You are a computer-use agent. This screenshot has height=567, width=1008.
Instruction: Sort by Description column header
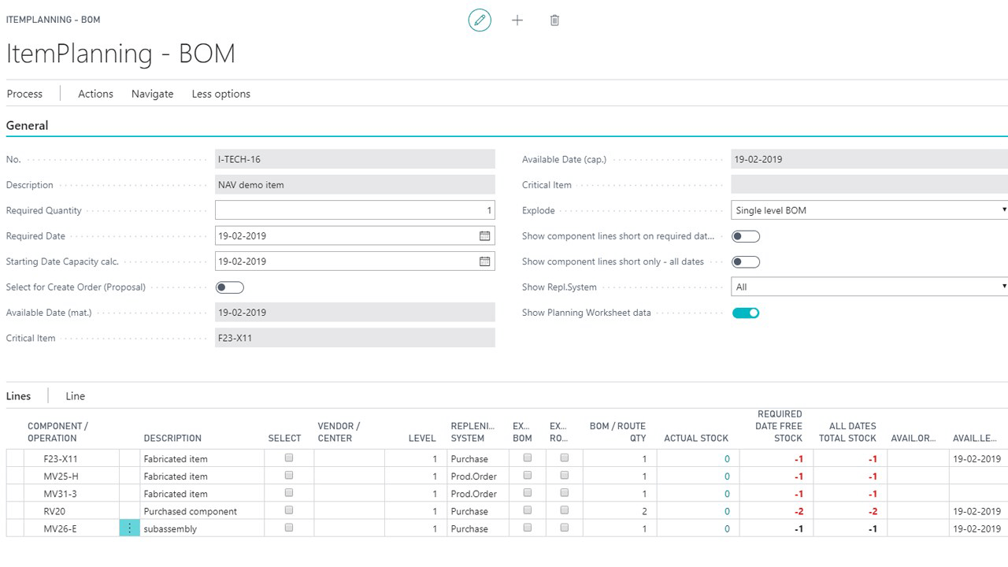tap(172, 438)
